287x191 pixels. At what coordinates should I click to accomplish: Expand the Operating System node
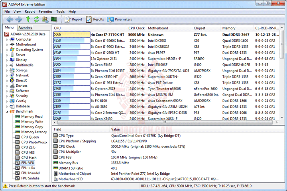7,50
